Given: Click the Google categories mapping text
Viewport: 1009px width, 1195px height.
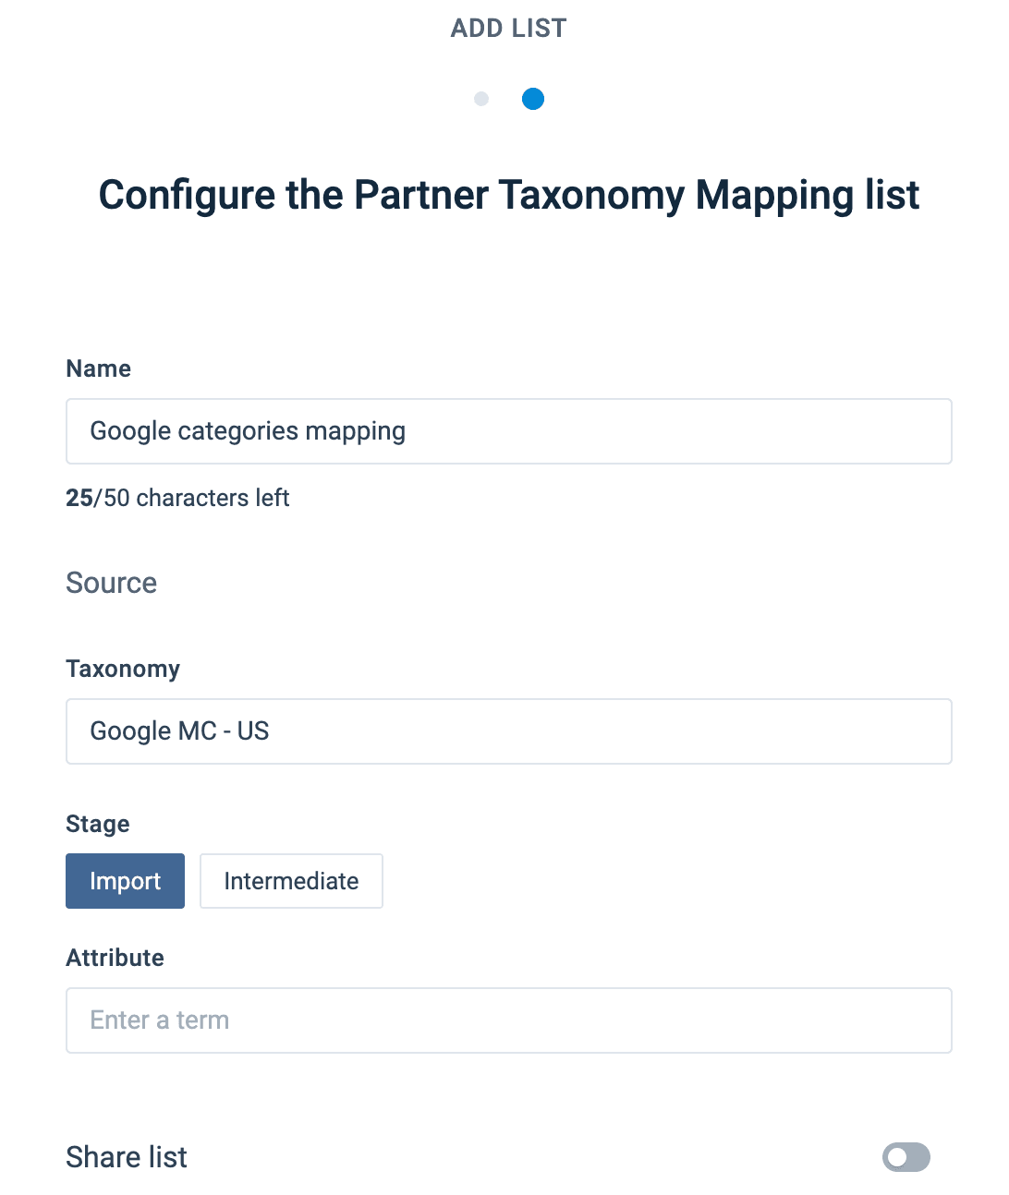Looking at the screenshot, I should [248, 431].
